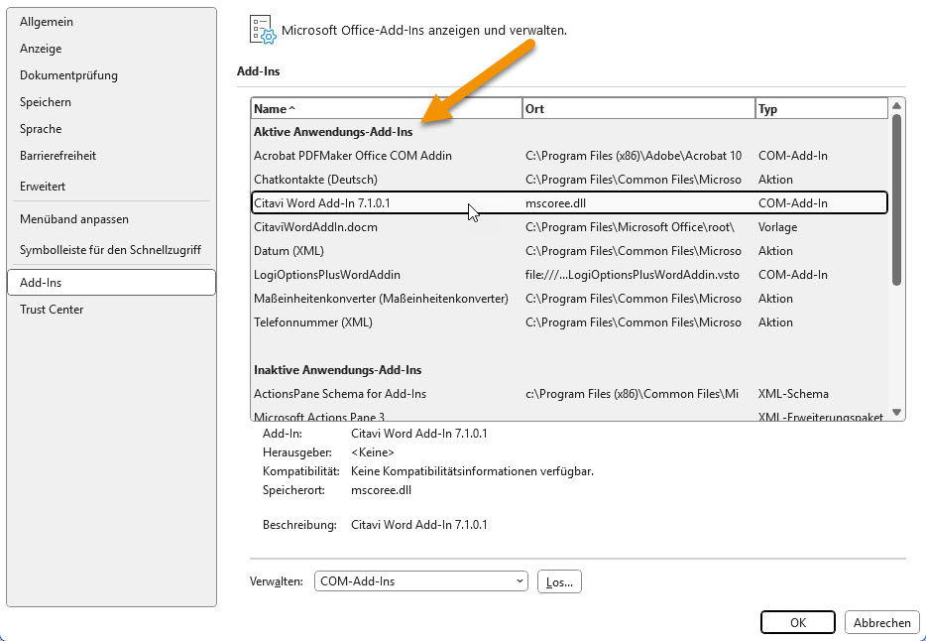Viewport: 926px width, 641px height.
Task: Select CitaviWordAddIn.docm in the list
Action: pos(315,227)
